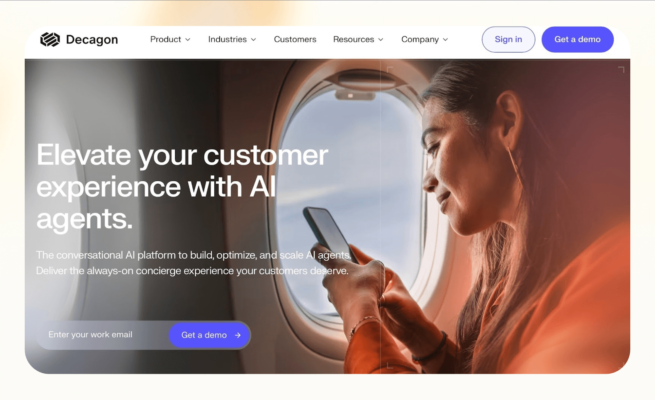
Task: Click the arrow icon in demo button
Action: coord(238,335)
